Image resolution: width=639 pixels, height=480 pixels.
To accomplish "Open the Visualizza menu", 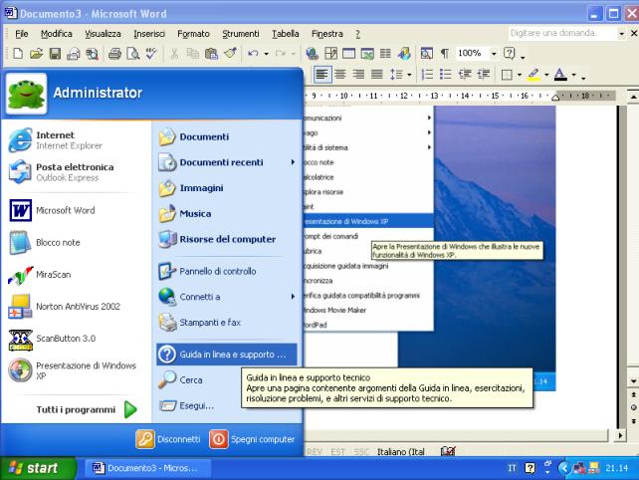I will tap(103, 34).
